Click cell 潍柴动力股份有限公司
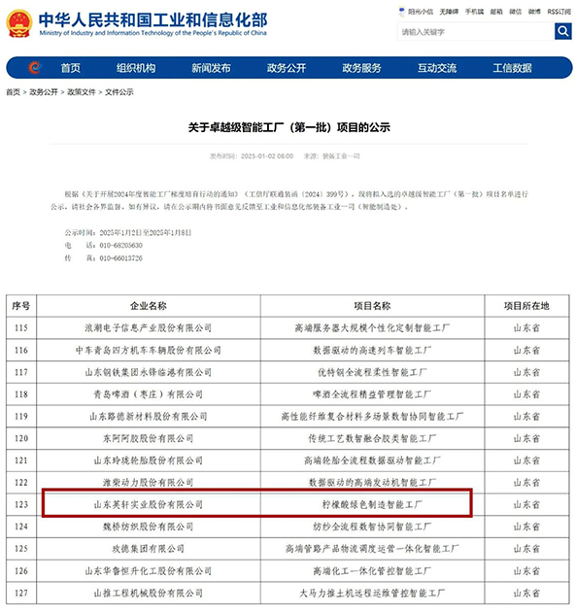The width and height of the screenshot is (576, 613). [x=149, y=483]
